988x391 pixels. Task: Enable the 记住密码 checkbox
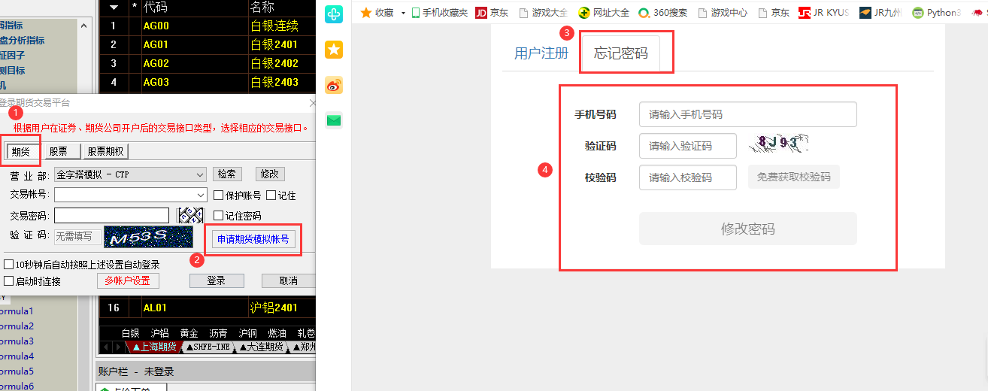click(x=218, y=216)
